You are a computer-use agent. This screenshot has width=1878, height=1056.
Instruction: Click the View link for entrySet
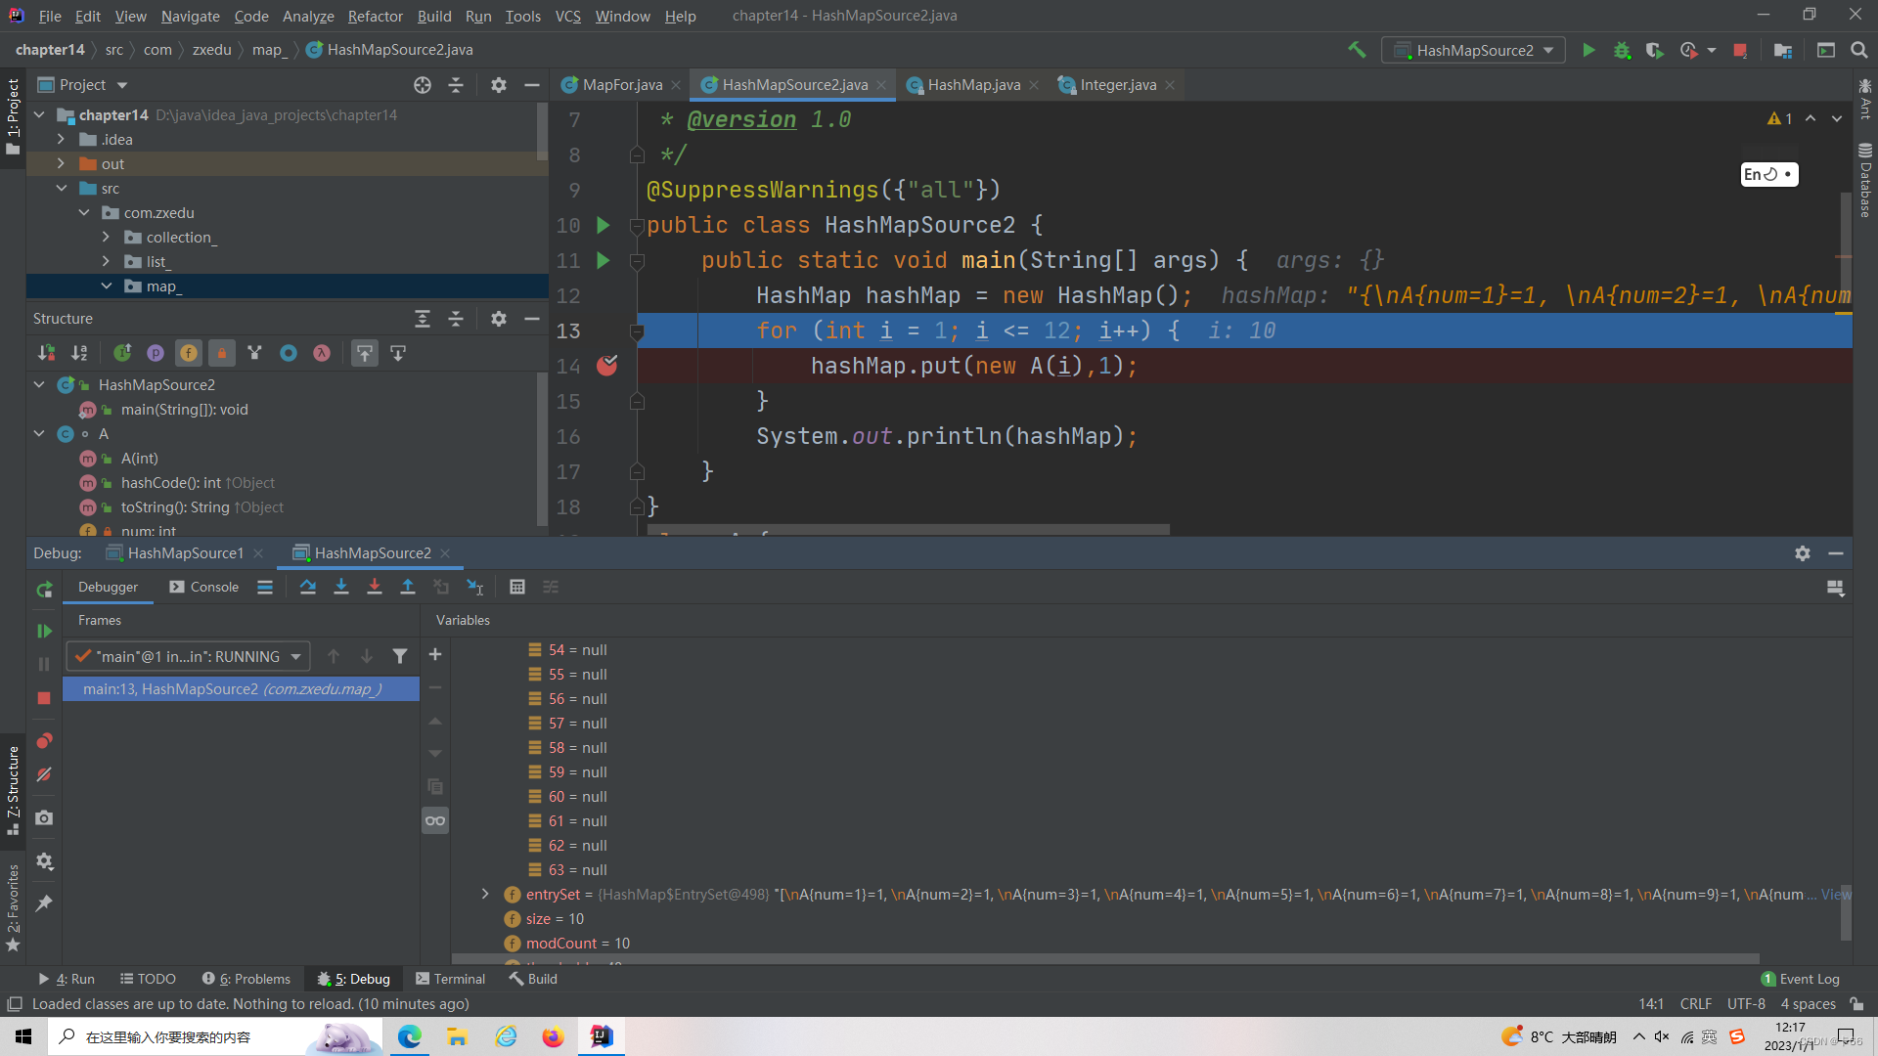[1835, 894]
